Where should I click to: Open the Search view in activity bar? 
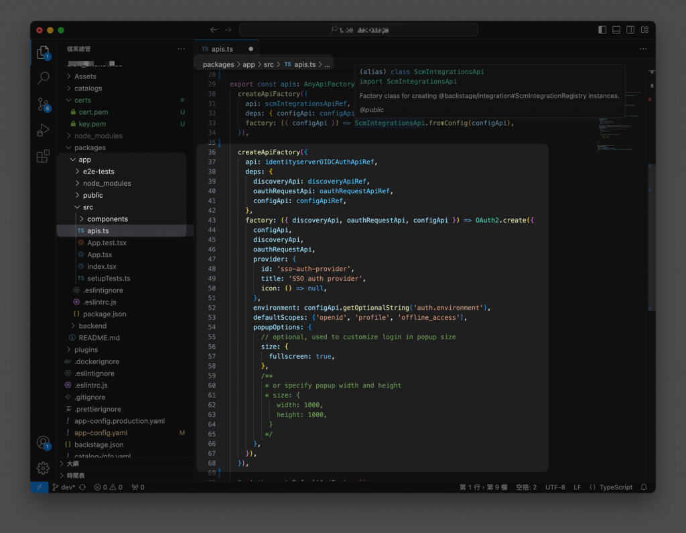click(x=44, y=78)
